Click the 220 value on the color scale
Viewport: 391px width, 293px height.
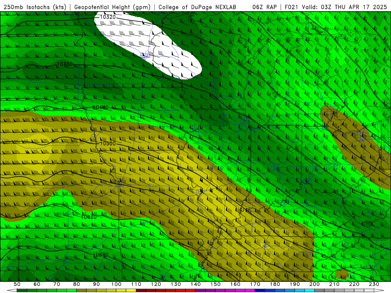tap(354, 284)
